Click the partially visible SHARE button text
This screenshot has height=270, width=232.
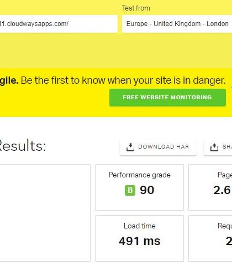click(227, 147)
